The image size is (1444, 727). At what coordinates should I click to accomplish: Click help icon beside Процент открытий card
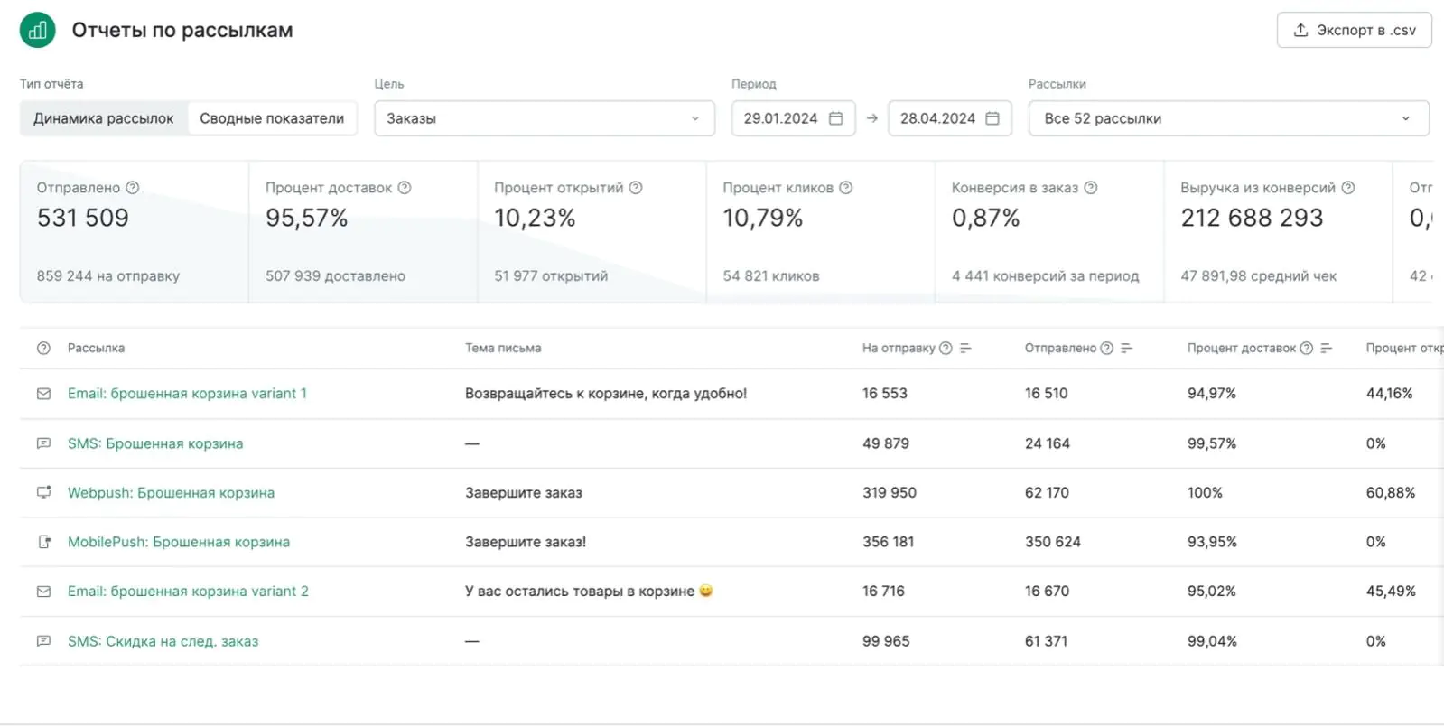[636, 188]
